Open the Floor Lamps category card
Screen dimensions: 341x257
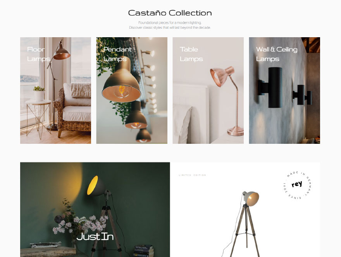55,90
